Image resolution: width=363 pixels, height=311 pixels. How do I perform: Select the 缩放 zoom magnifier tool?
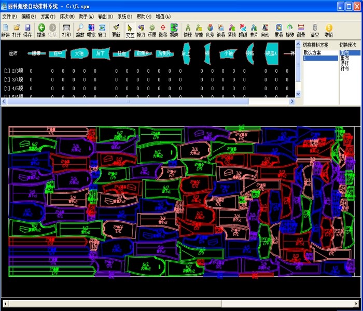pyautogui.click(x=80, y=30)
